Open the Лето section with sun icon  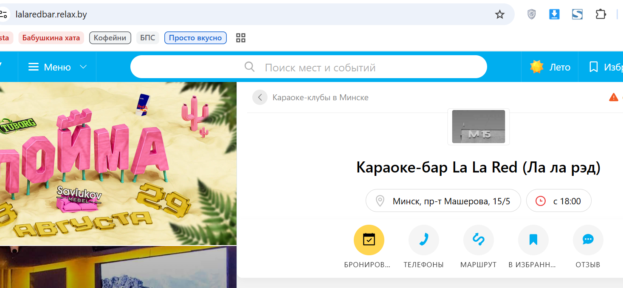pyautogui.click(x=550, y=67)
